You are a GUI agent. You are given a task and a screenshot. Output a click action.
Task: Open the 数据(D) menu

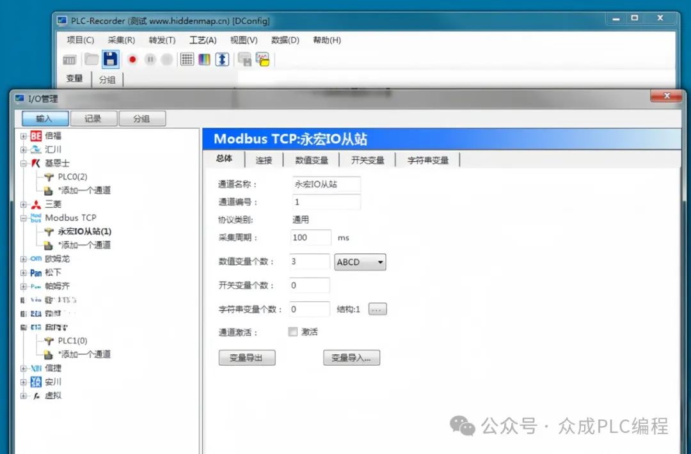pyautogui.click(x=285, y=40)
